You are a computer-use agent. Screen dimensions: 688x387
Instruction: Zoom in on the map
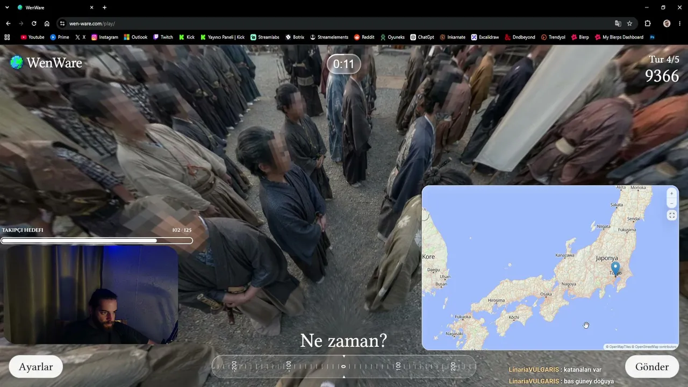coord(671,193)
